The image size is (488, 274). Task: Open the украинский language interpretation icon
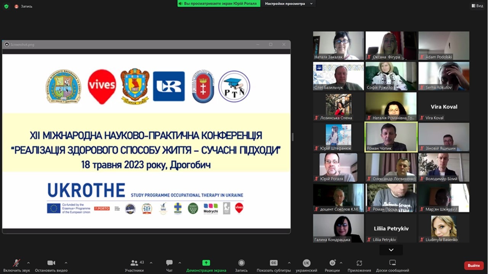(307, 263)
